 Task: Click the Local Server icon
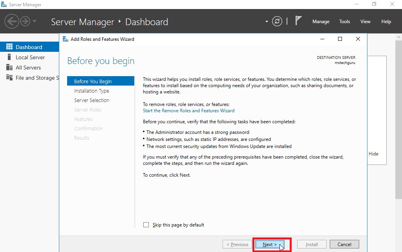[9, 57]
